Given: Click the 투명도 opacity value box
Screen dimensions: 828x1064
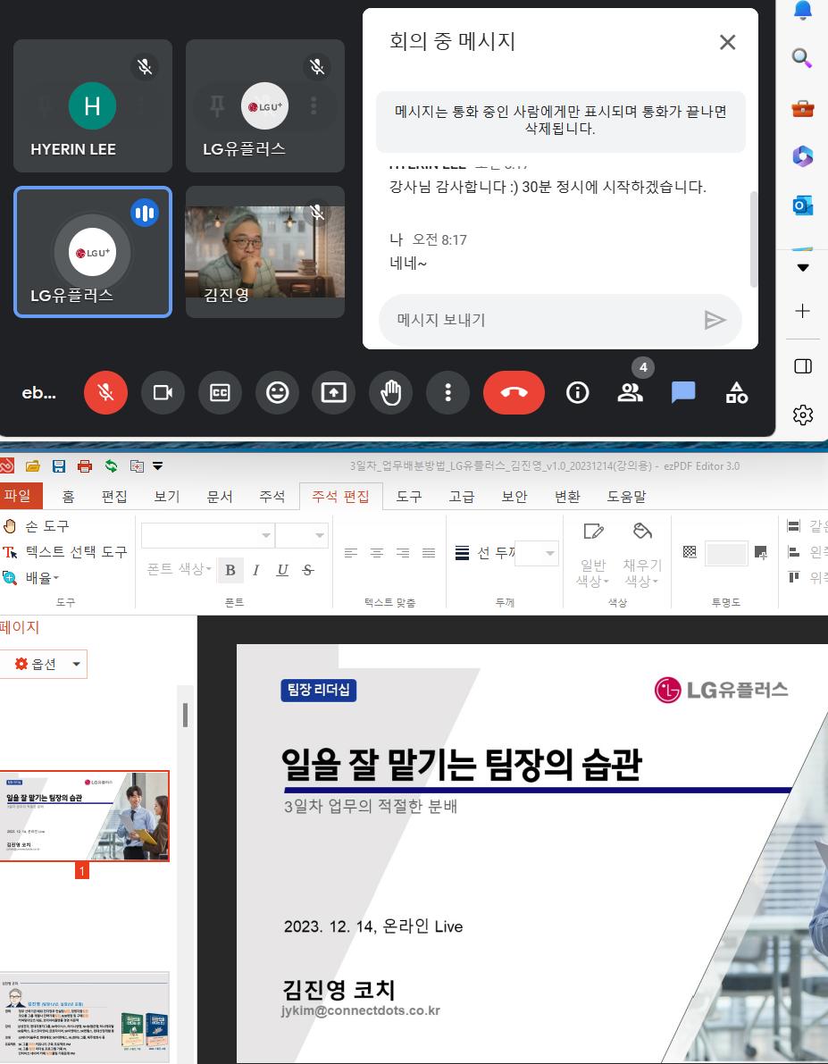Looking at the screenshot, I should click(x=726, y=554).
